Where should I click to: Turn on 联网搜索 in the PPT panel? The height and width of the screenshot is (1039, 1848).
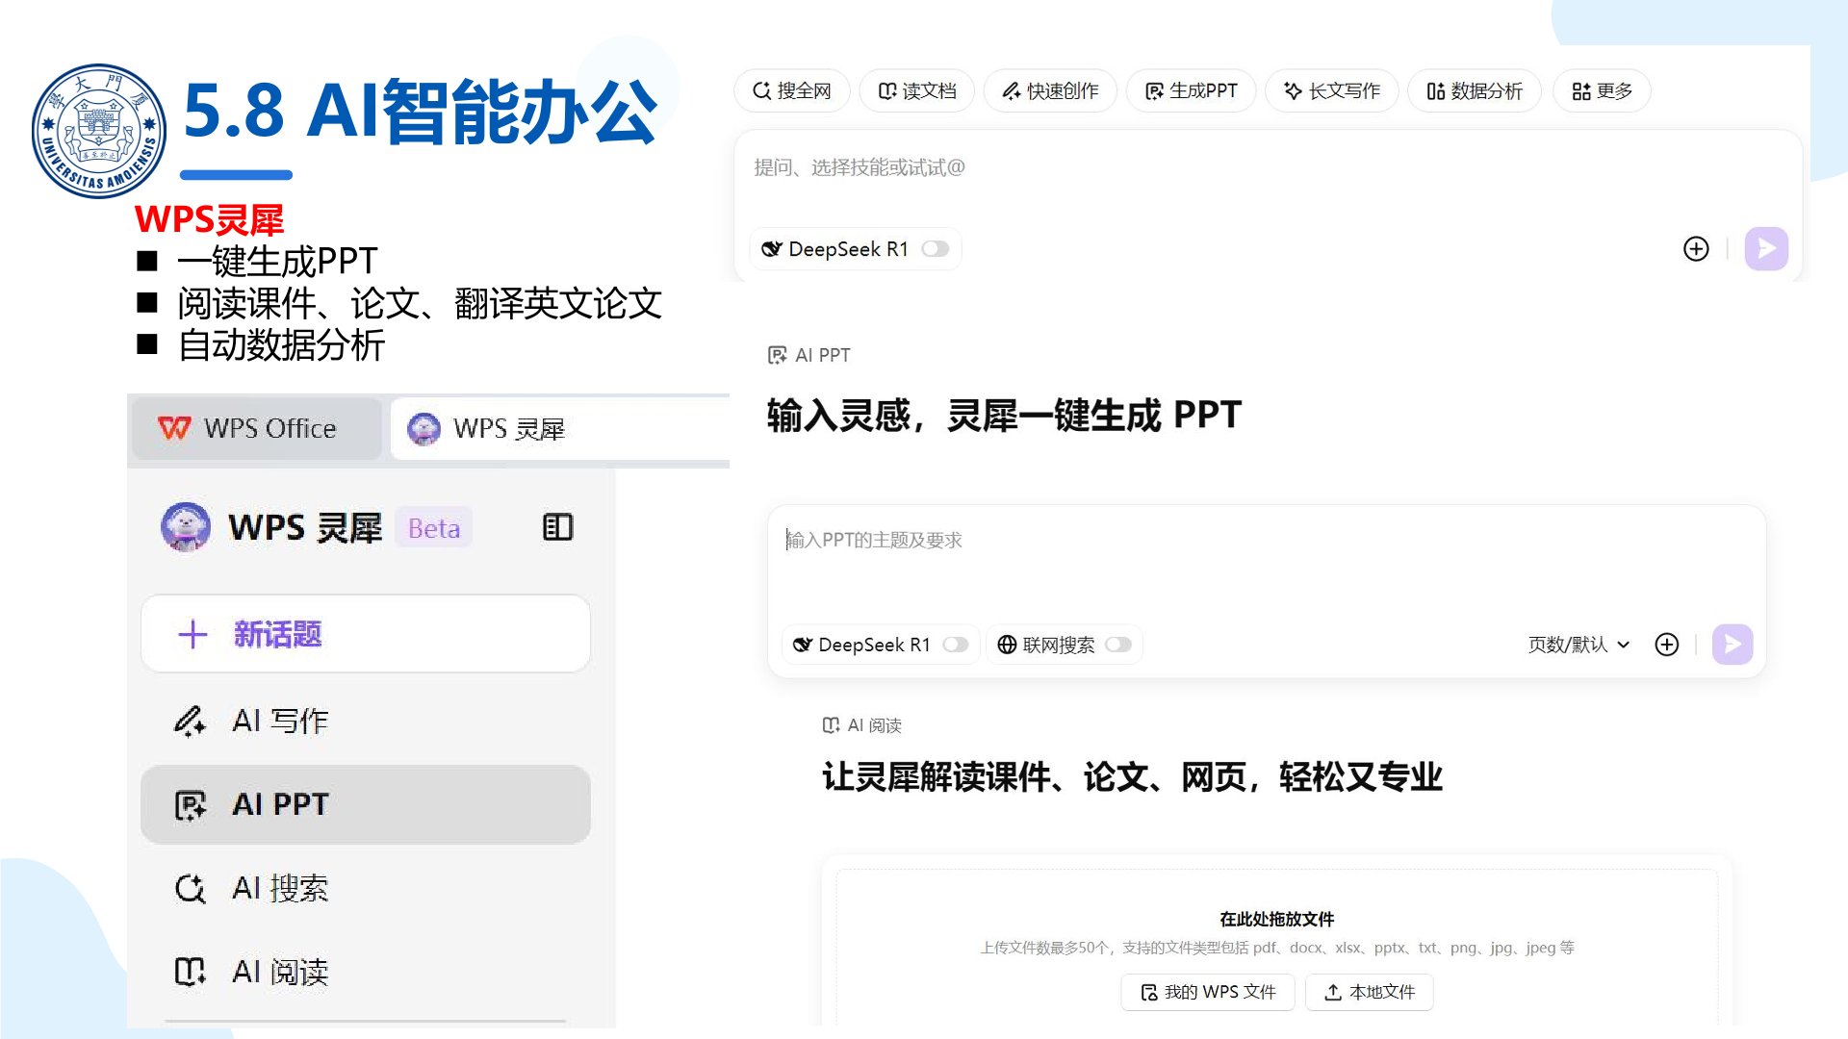1119,645
